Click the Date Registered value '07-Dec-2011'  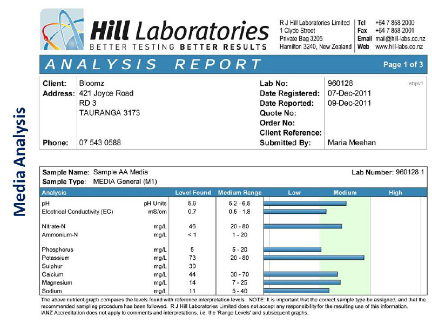(x=349, y=93)
